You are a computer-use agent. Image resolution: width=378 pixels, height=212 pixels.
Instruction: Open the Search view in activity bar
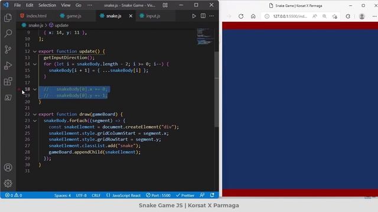pyautogui.click(x=8, y=34)
